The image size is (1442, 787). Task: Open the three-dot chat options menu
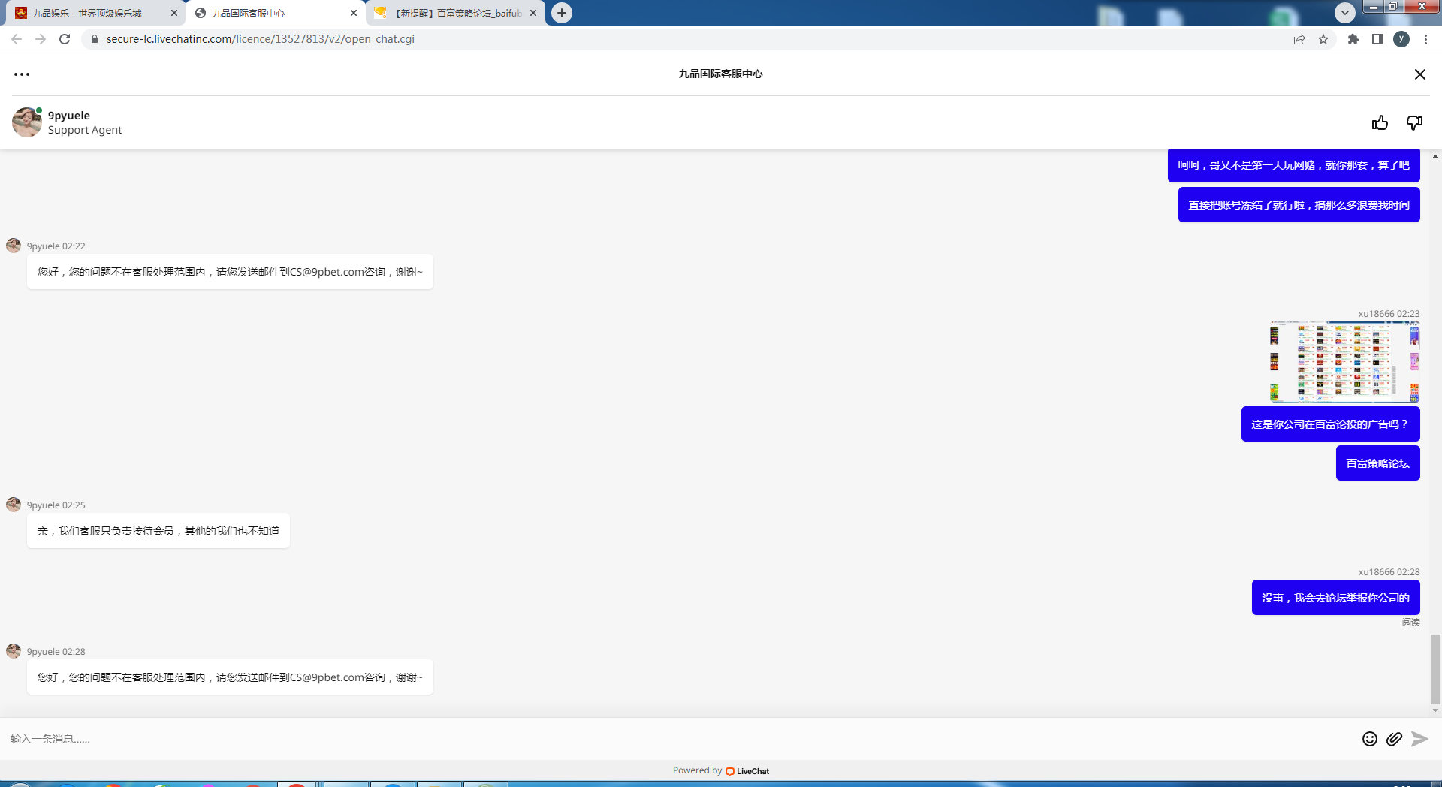click(x=22, y=74)
